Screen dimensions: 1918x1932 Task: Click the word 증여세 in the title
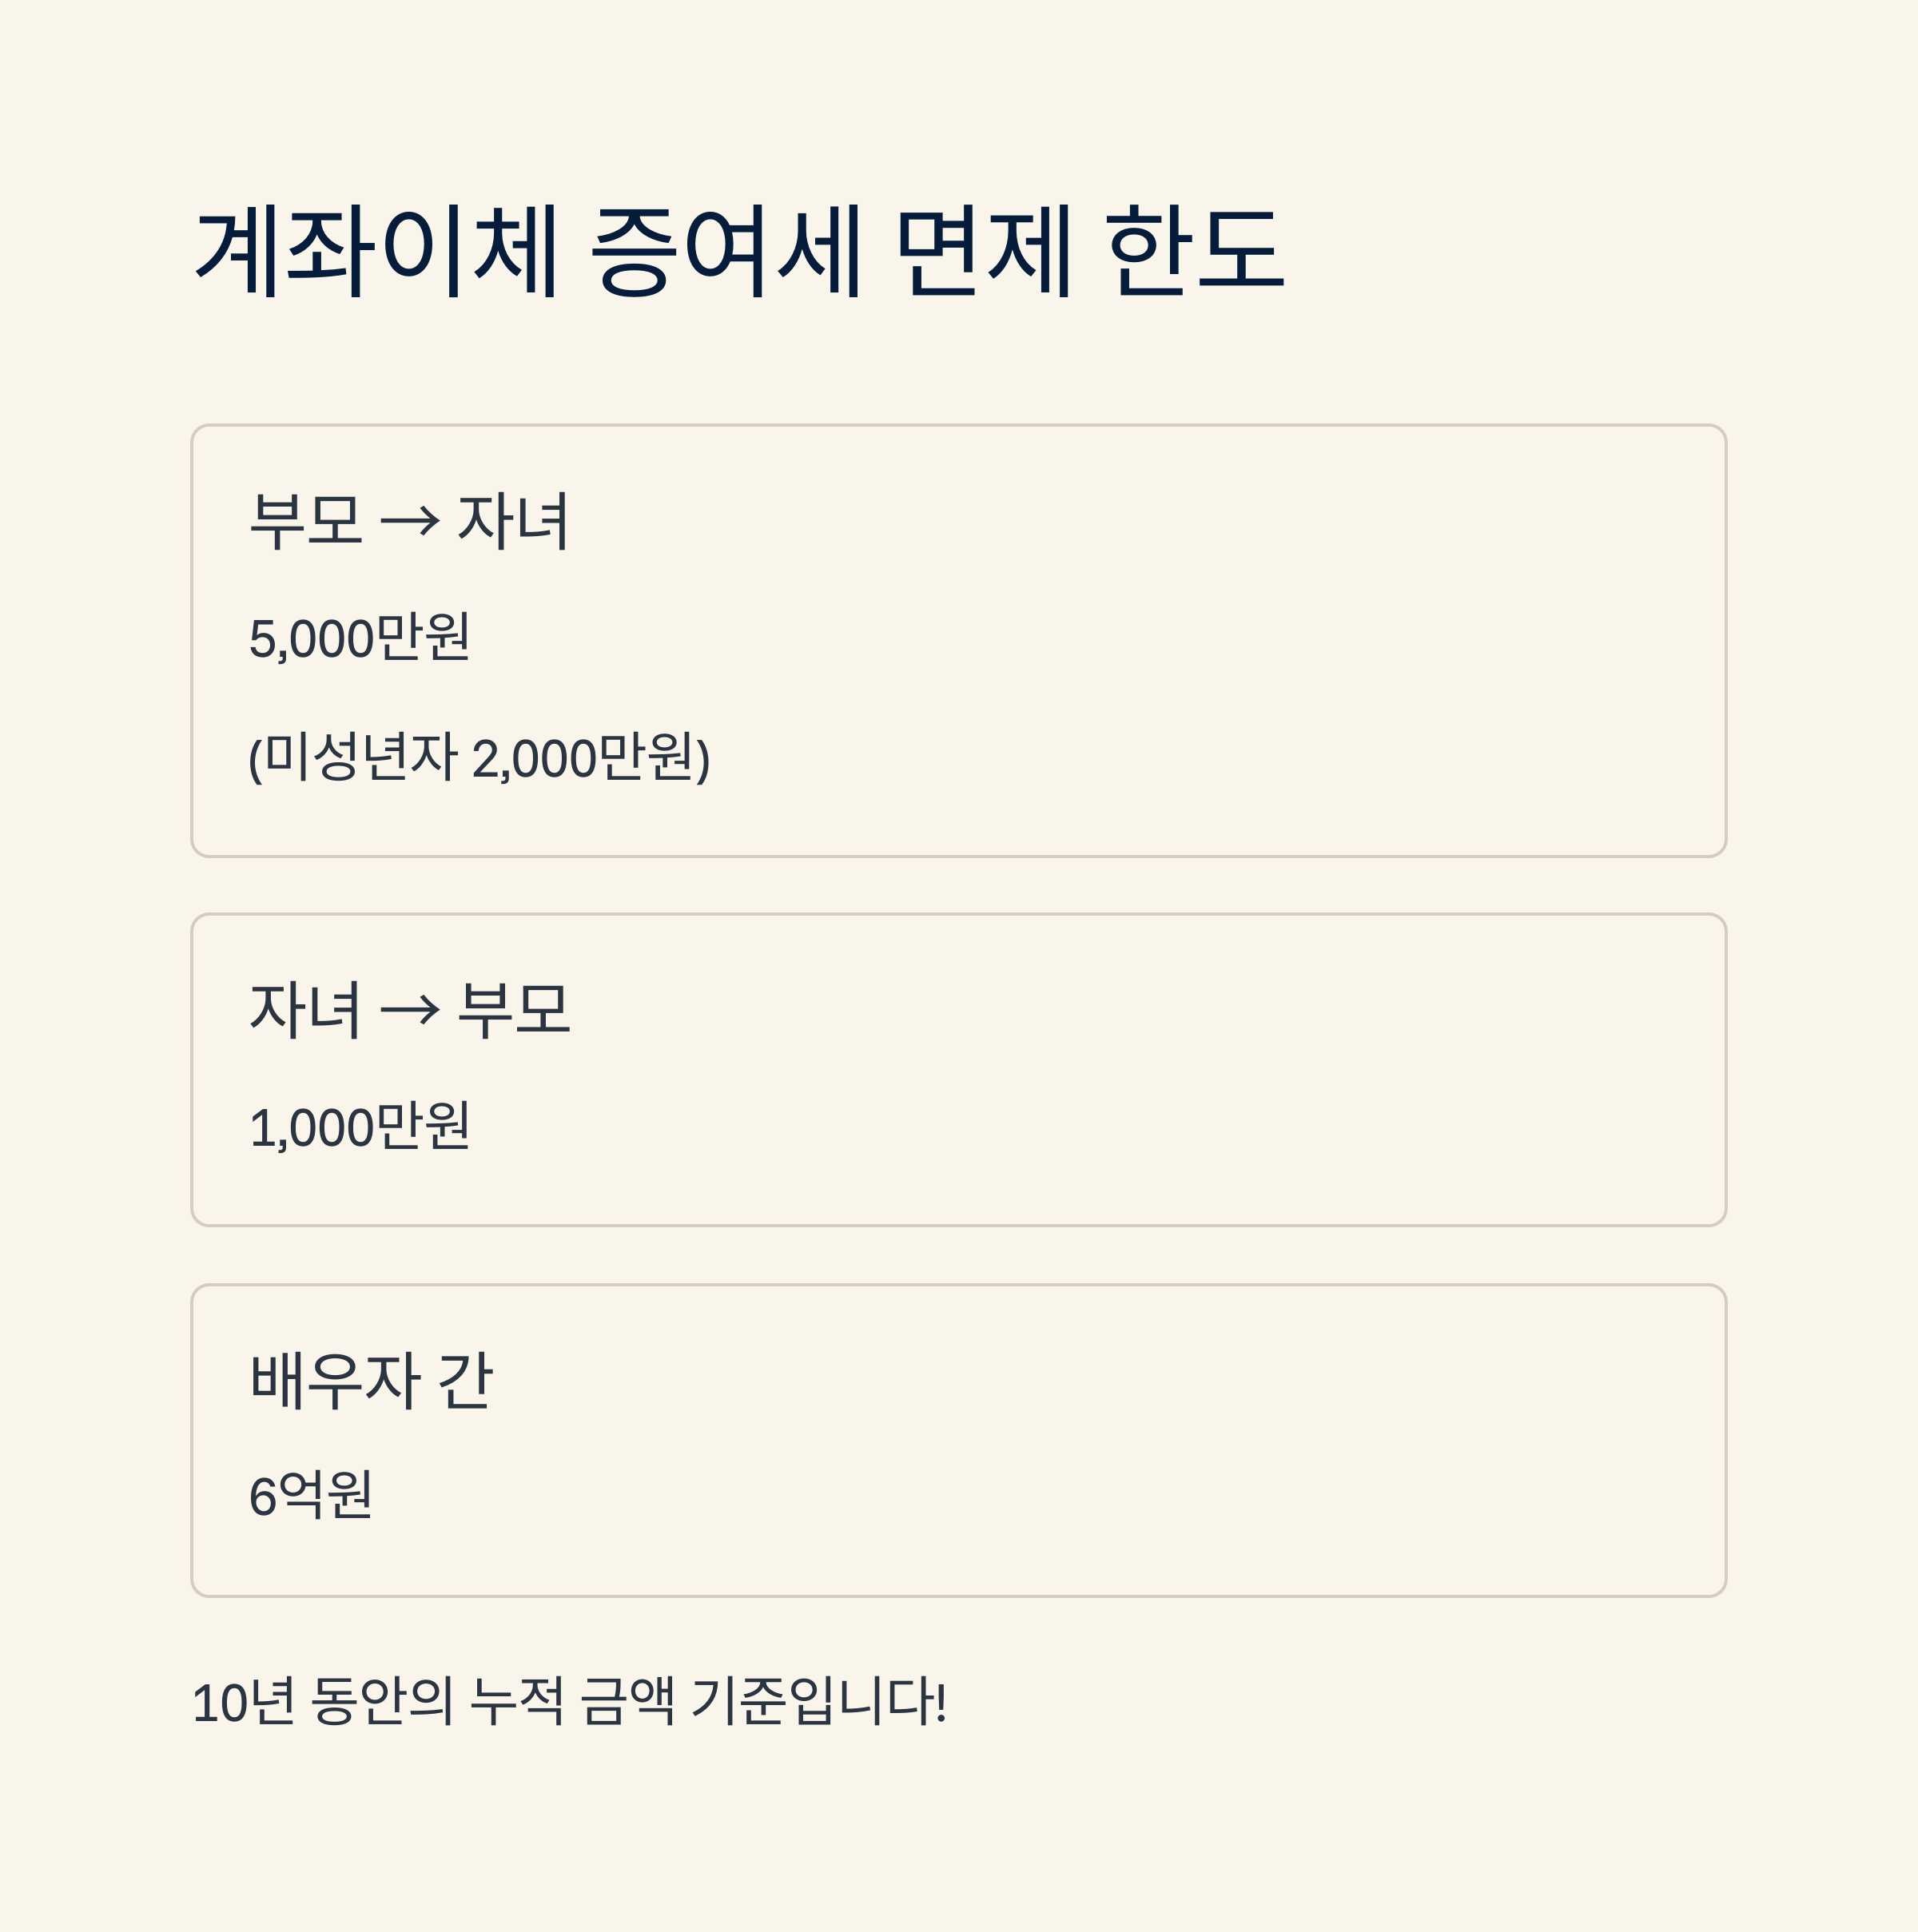click(725, 250)
